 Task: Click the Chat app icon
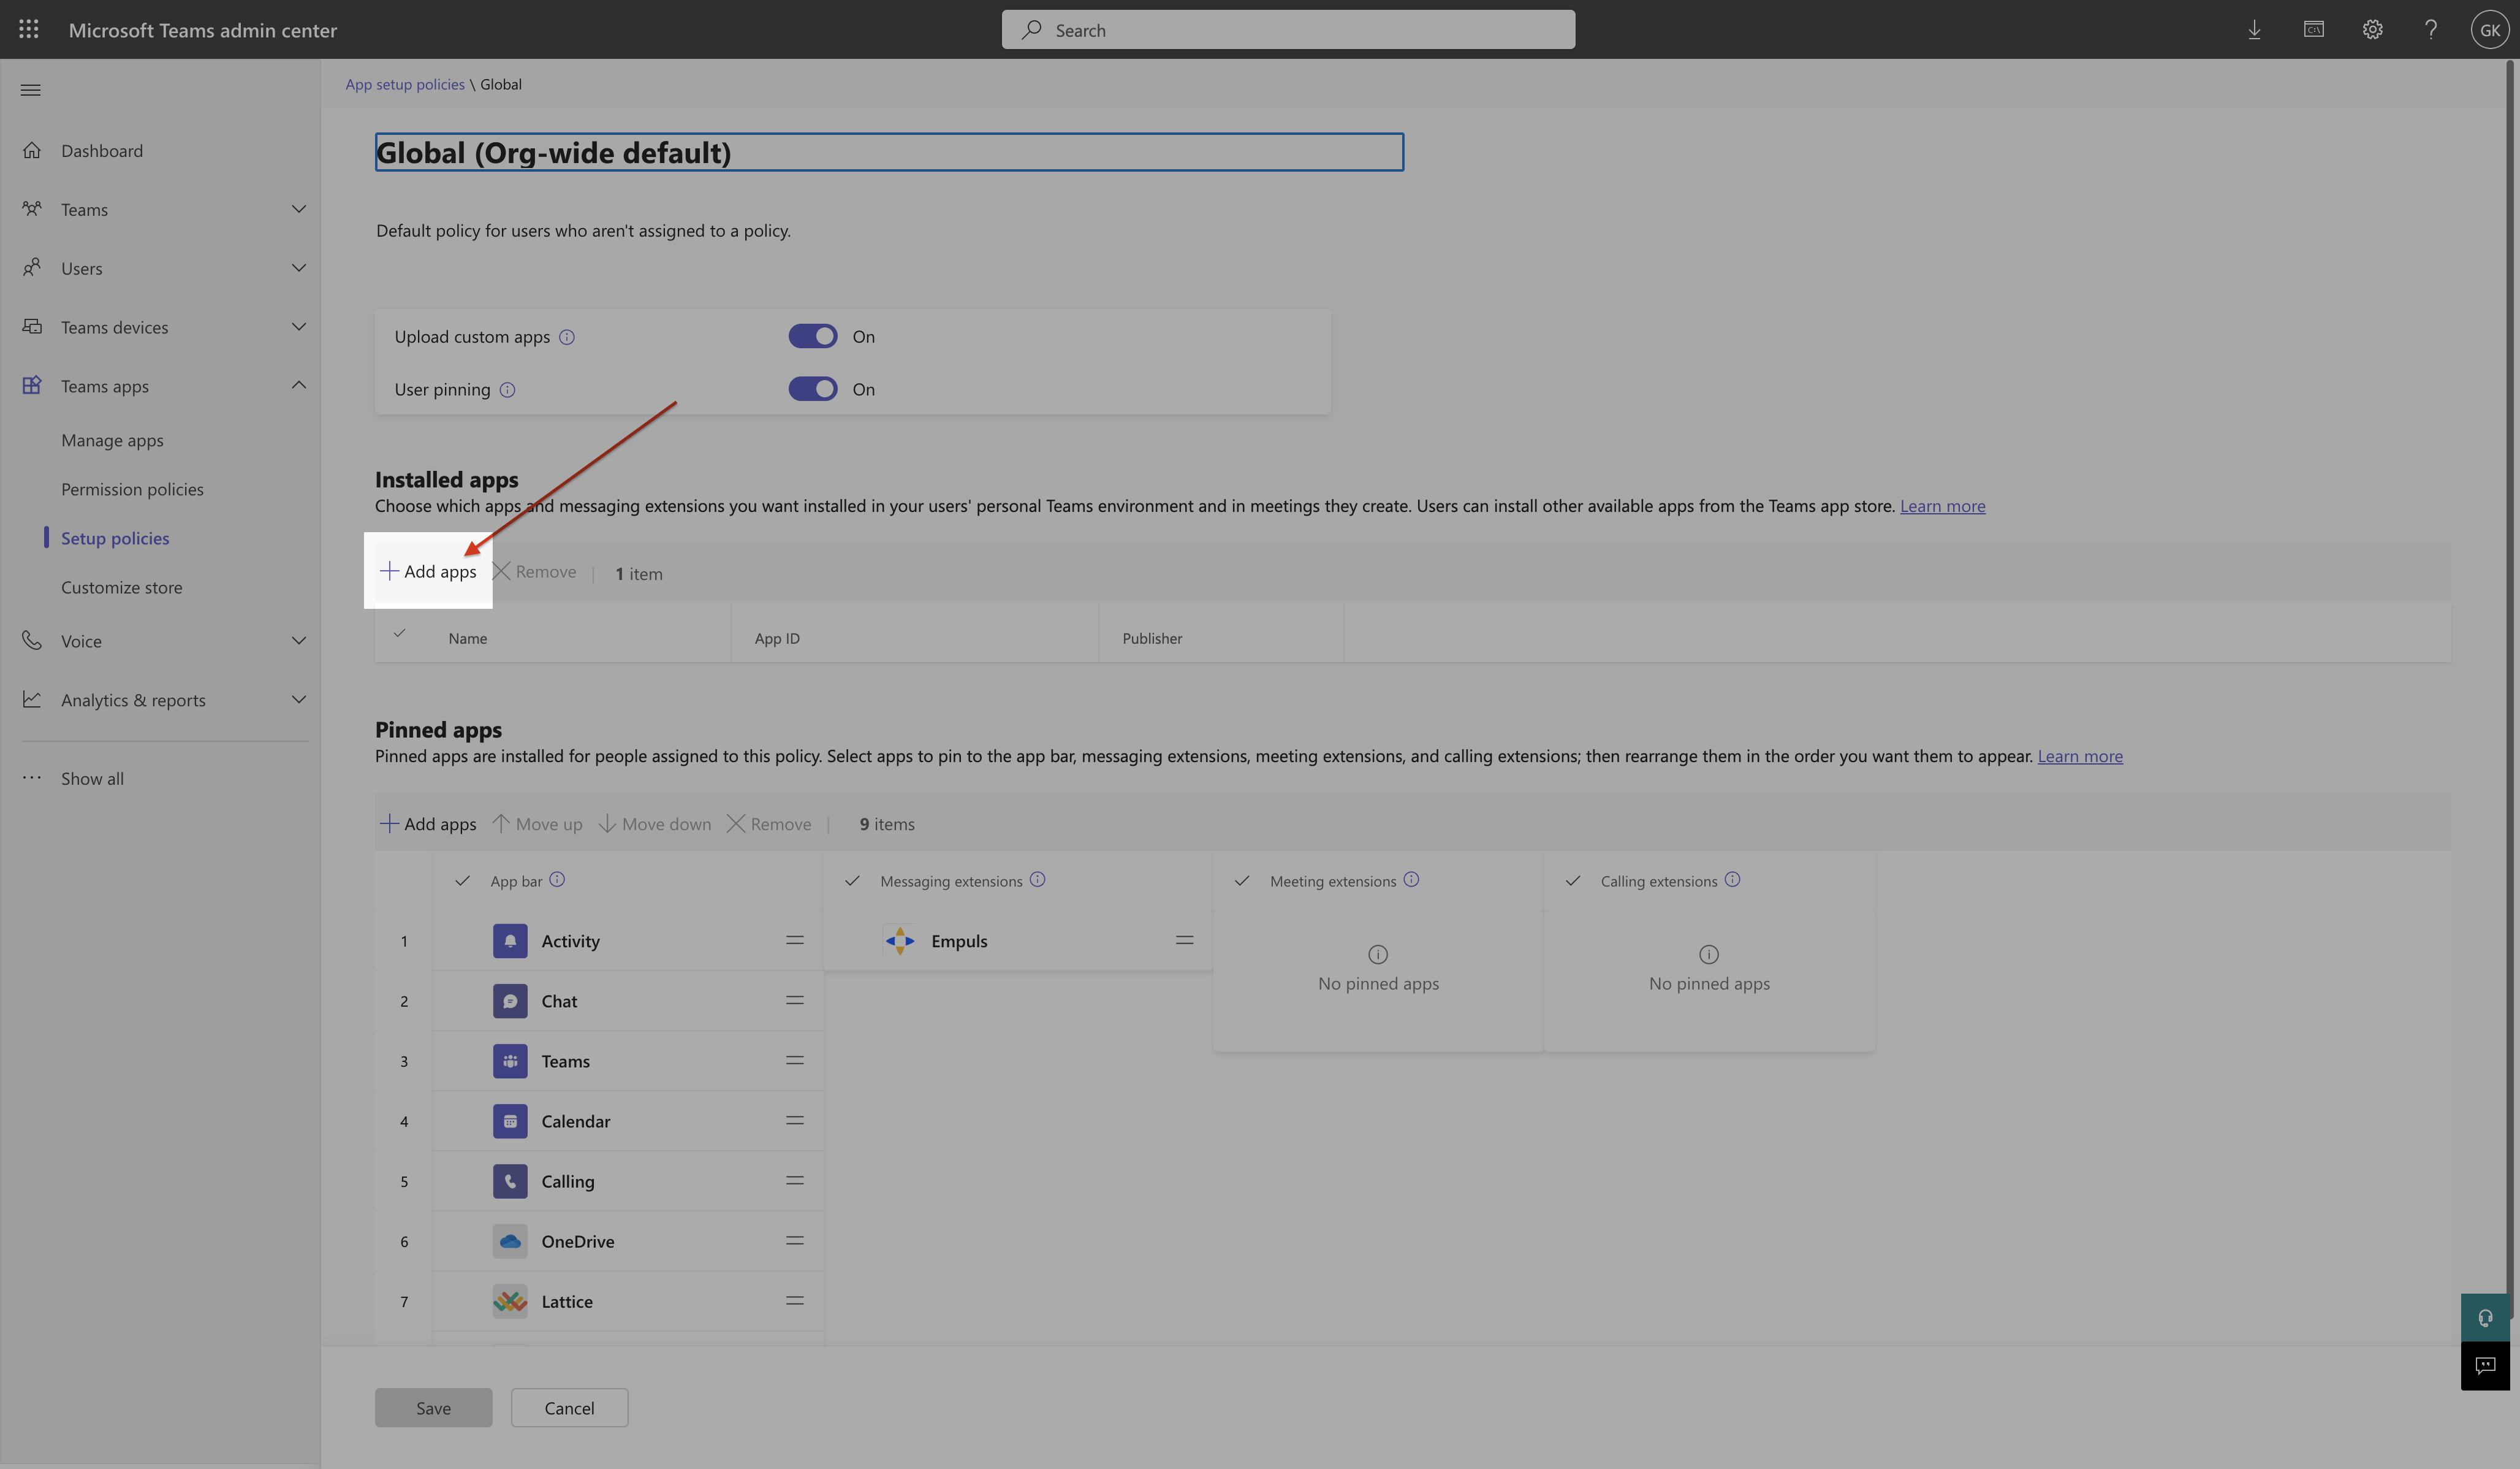point(510,1001)
